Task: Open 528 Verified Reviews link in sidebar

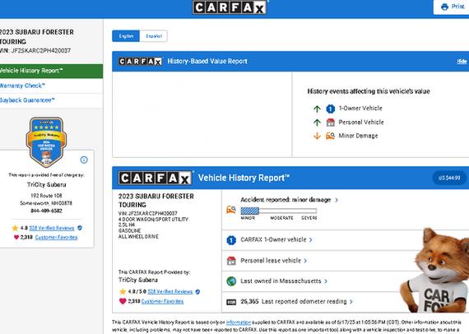Action: pos(52,228)
